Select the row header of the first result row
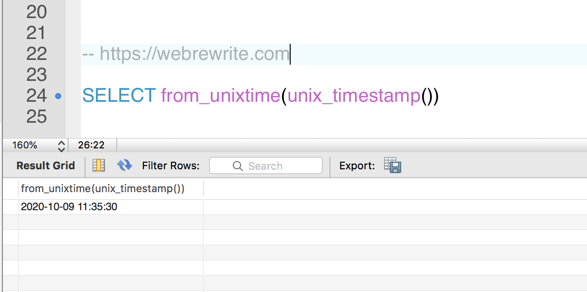The height and width of the screenshot is (292, 587). [10, 207]
